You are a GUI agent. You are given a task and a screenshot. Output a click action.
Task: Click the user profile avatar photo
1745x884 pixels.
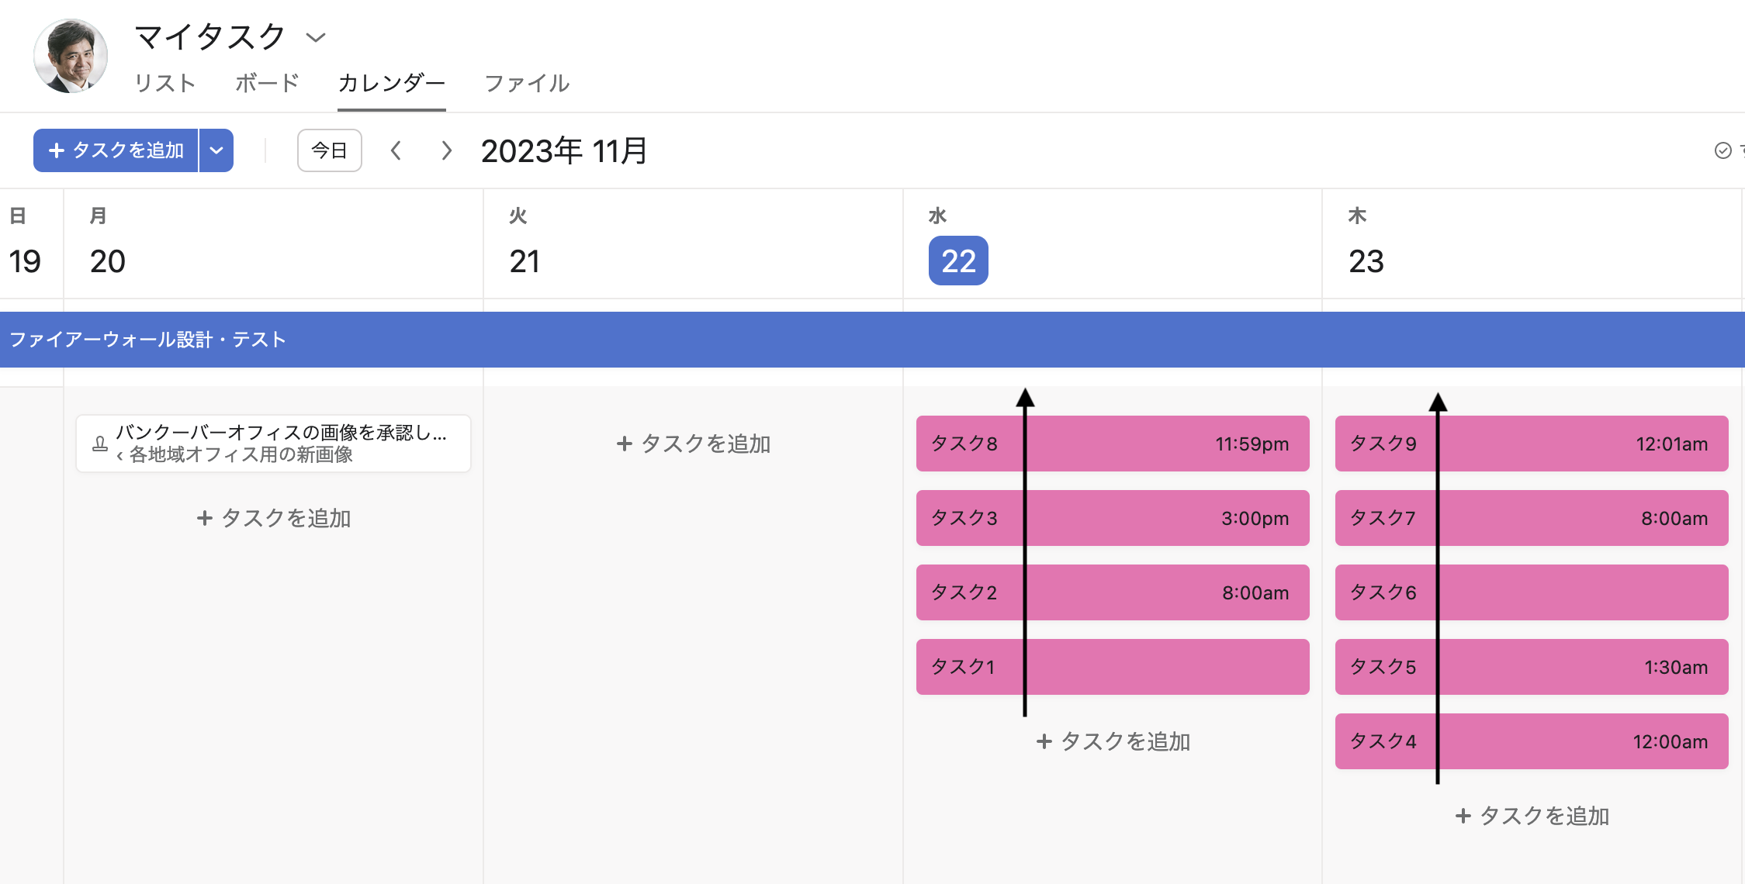click(70, 56)
